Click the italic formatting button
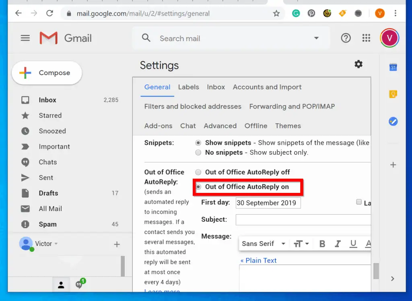 (338, 244)
